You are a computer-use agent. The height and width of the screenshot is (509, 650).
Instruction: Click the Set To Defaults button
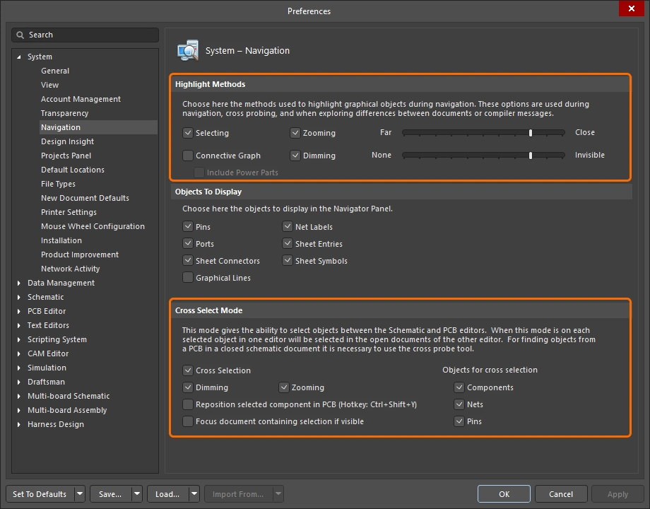tap(40, 494)
